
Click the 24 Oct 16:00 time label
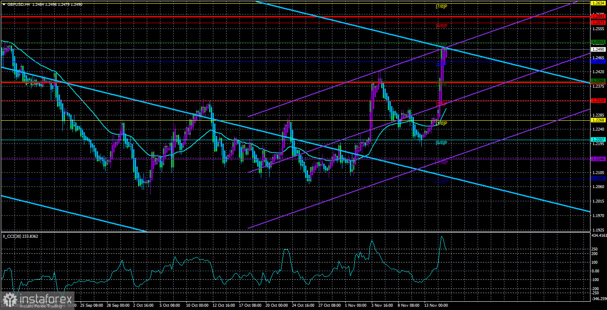point(303,306)
